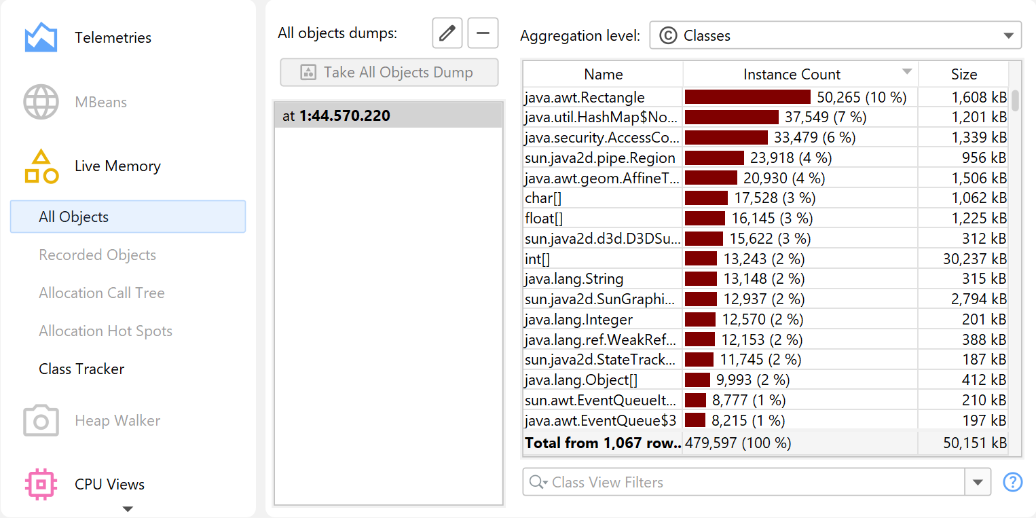Sort table by Size column header
Viewport: 1036px width, 518px height.
pyautogui.click(x=963, y=74)
